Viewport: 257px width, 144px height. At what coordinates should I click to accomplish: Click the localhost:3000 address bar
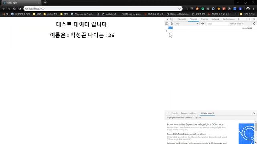pos(103,9)
